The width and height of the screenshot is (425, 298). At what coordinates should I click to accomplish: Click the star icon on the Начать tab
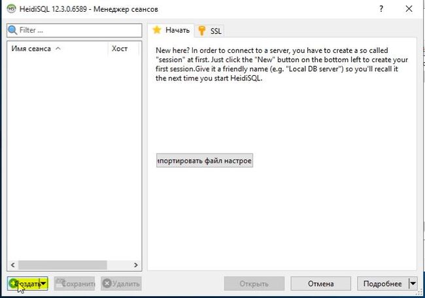[157, 30]
